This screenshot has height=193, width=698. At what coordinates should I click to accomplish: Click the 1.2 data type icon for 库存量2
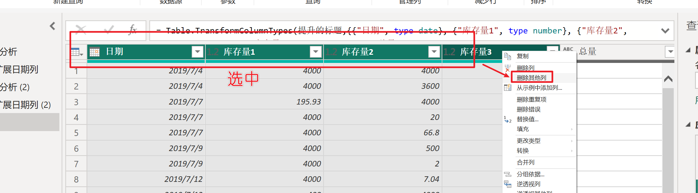[x=331, y=52]
